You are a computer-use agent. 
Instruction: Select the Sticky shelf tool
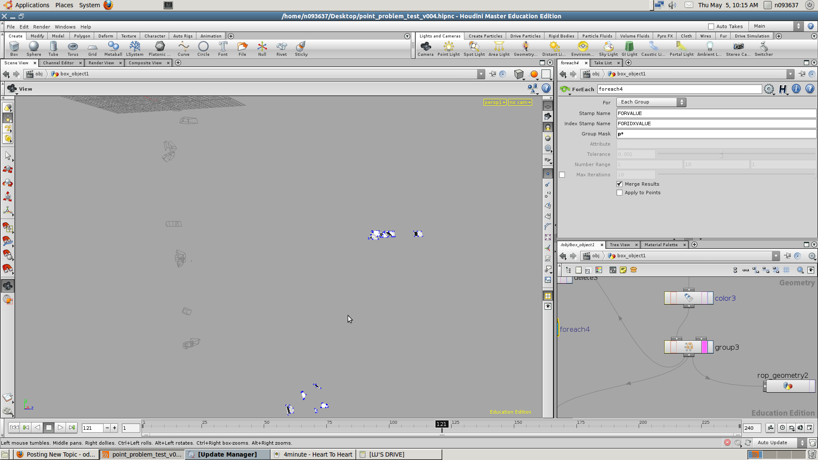[301, 49]
